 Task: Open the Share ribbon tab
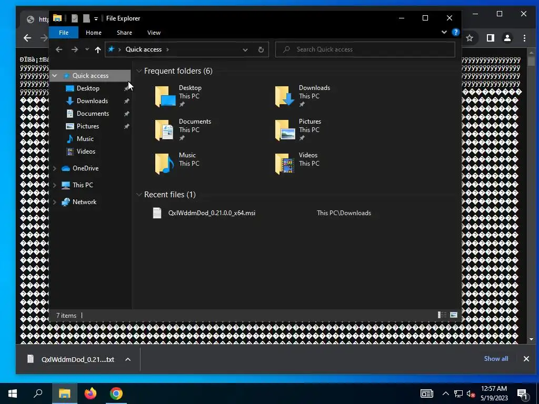[124, 33]
